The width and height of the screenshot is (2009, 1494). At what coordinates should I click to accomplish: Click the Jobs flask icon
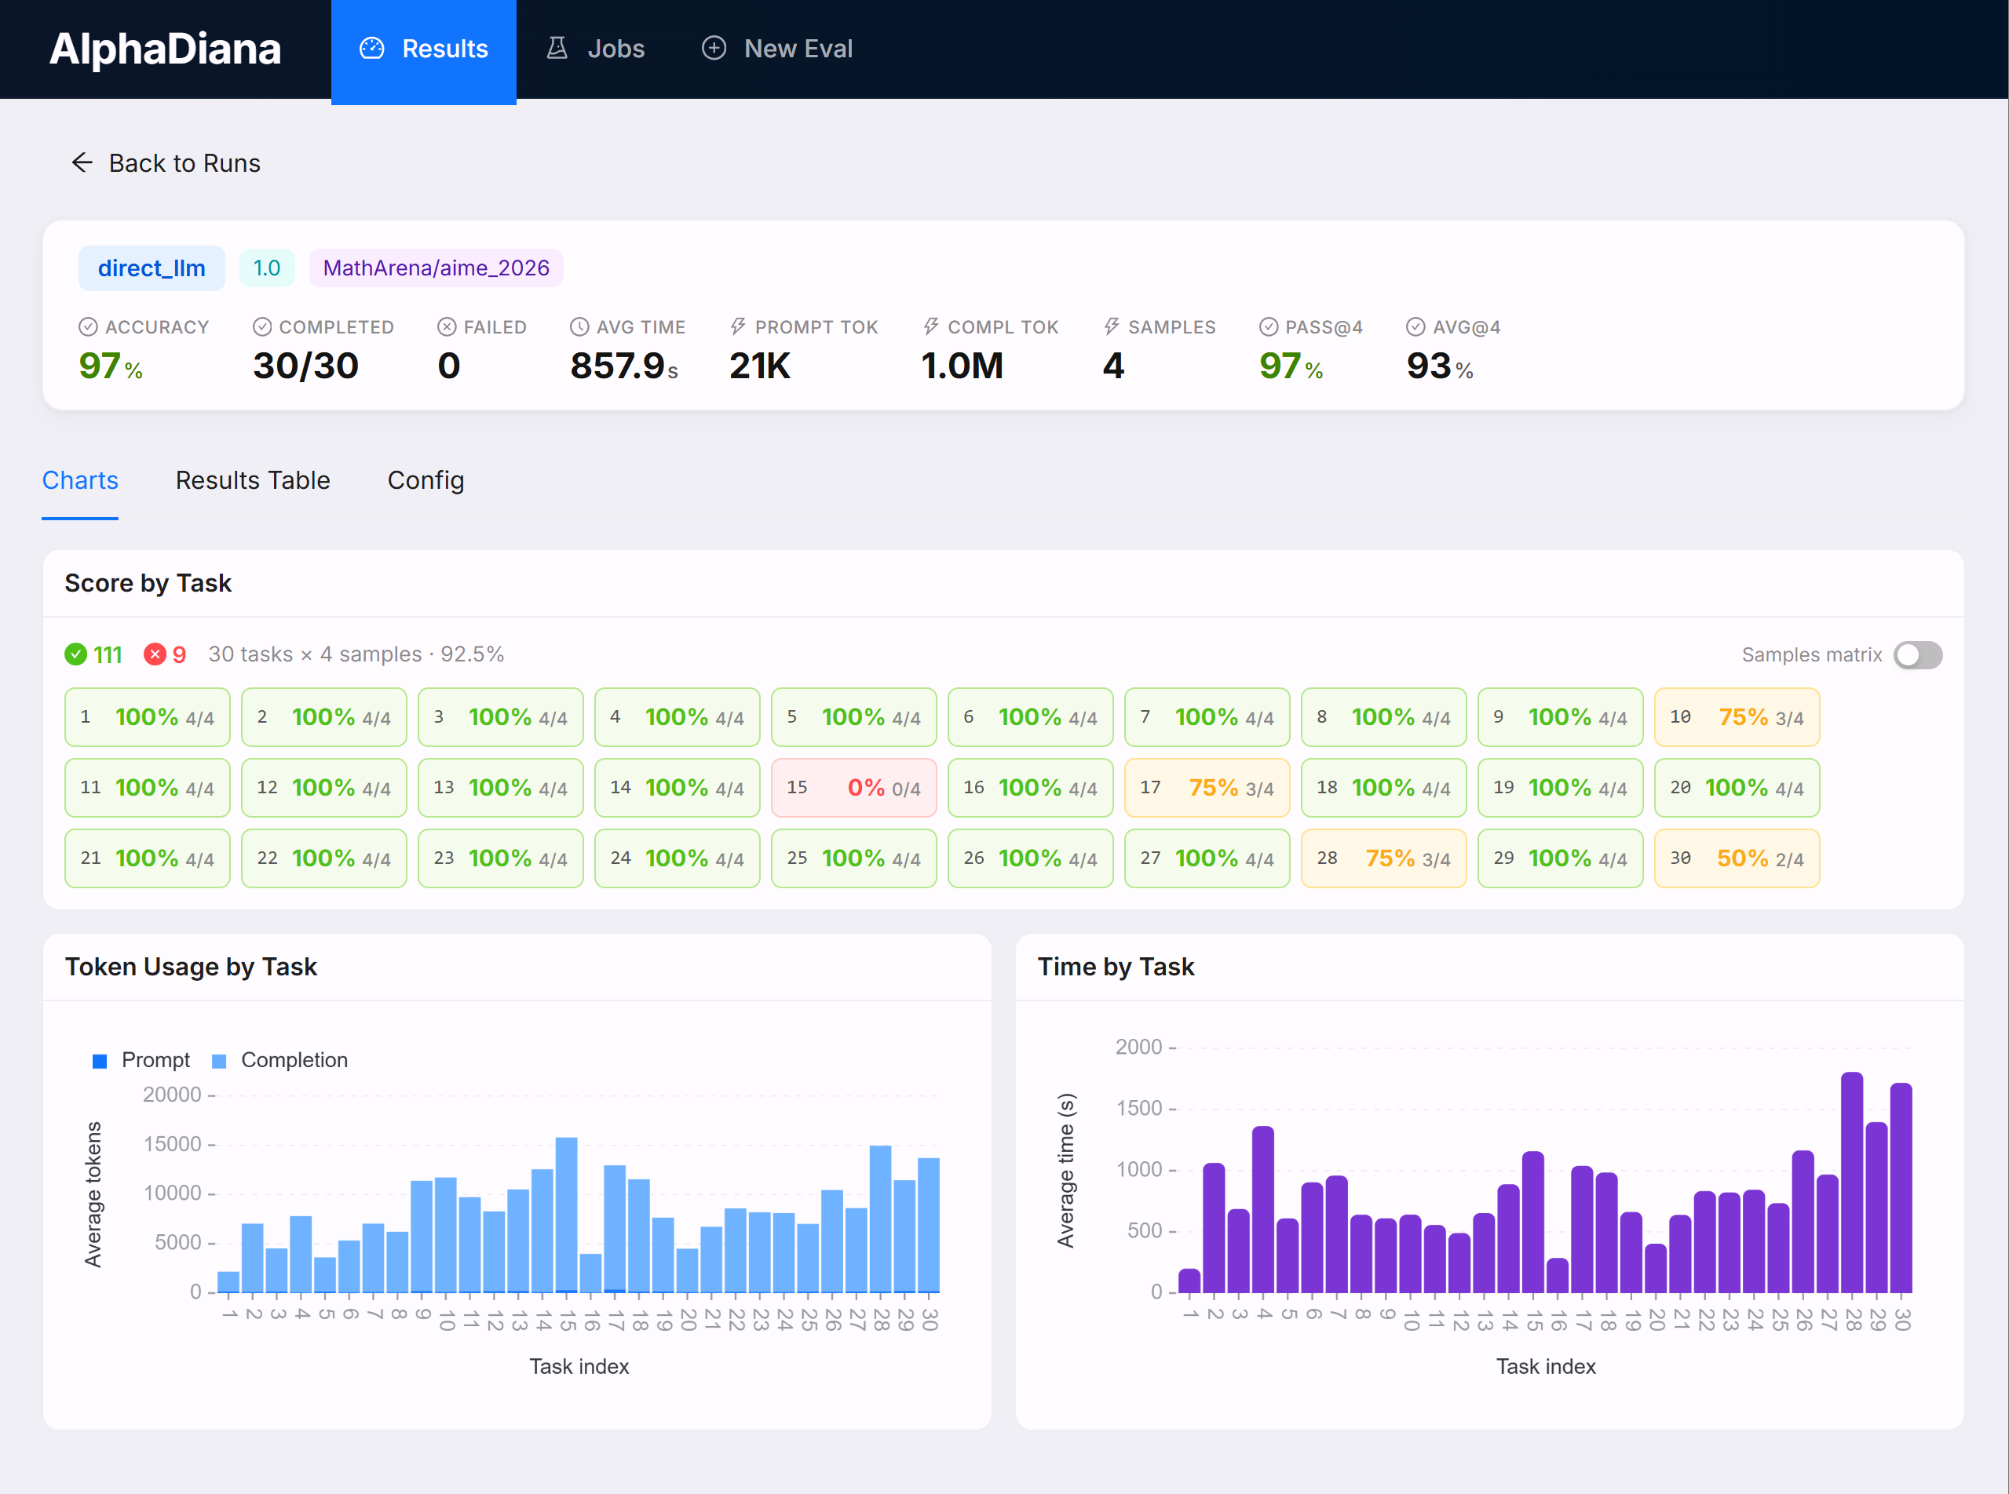click(557, 49)
